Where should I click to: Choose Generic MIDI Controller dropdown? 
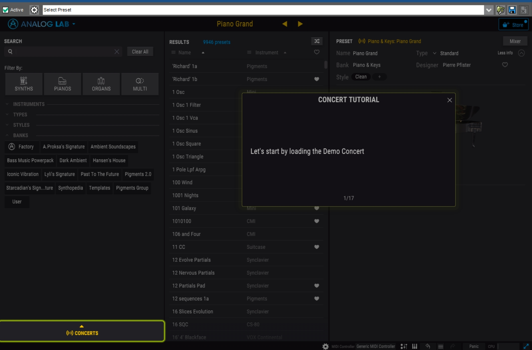pos(376,346)
